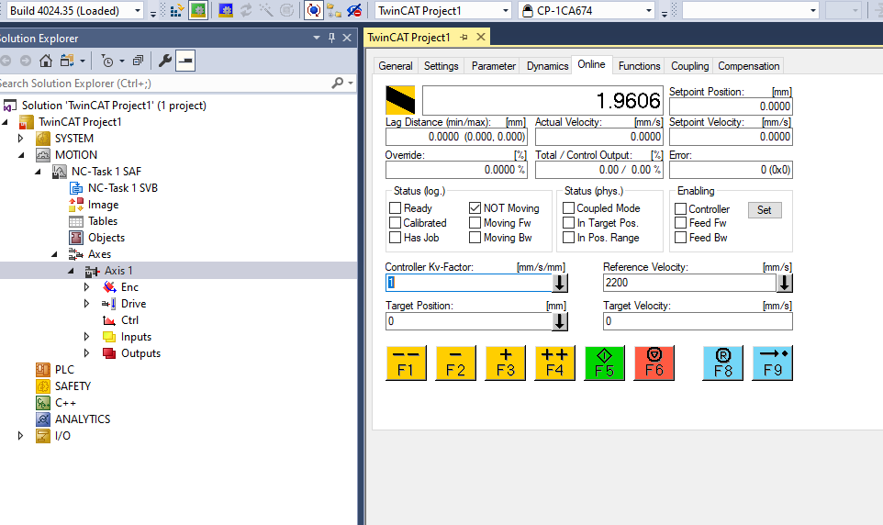Switch to Dynamics tab
This screenshot has height=525, width=883.
coord(547,66)
